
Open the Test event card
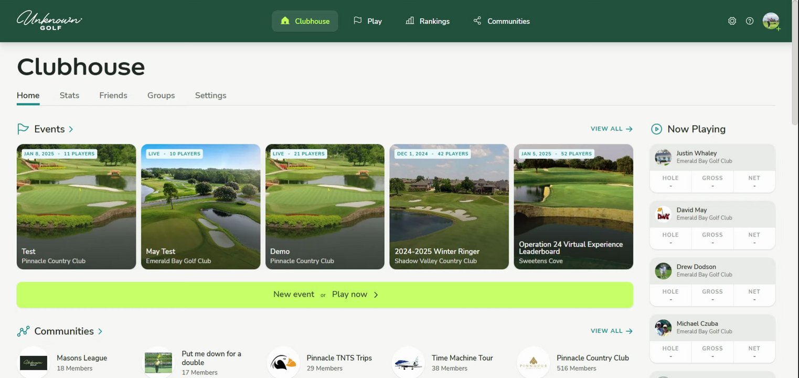[x=76, y=207]
